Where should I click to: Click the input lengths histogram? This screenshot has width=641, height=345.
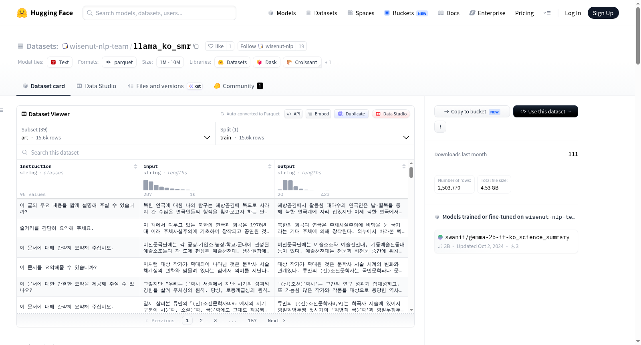coord(169,185)
